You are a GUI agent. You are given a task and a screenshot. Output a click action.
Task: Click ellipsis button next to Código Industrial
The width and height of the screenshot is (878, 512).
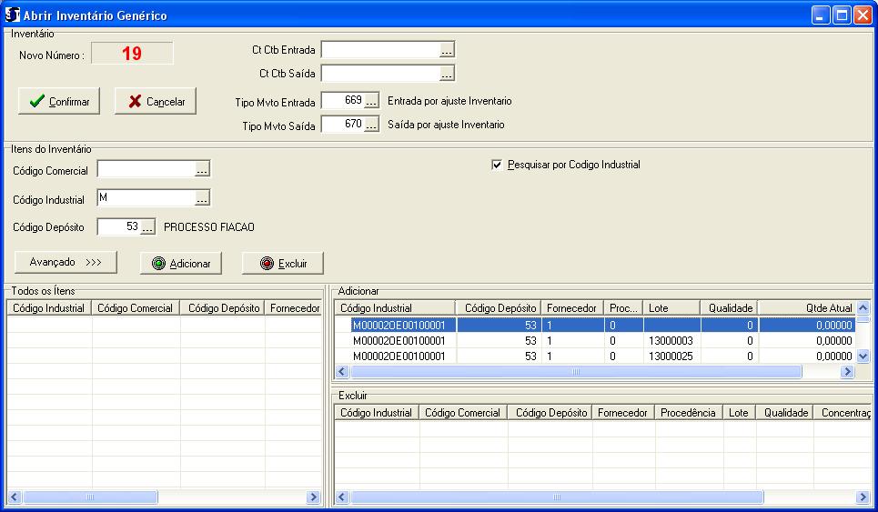202,198
